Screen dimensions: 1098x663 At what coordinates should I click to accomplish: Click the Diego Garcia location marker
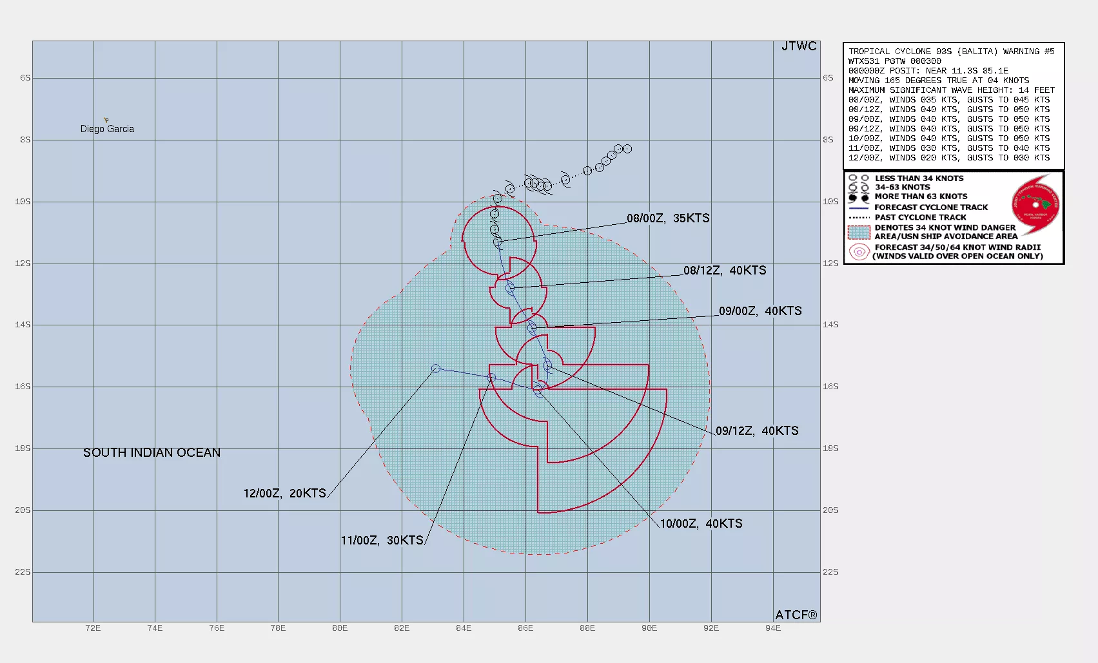pos(106,120)
